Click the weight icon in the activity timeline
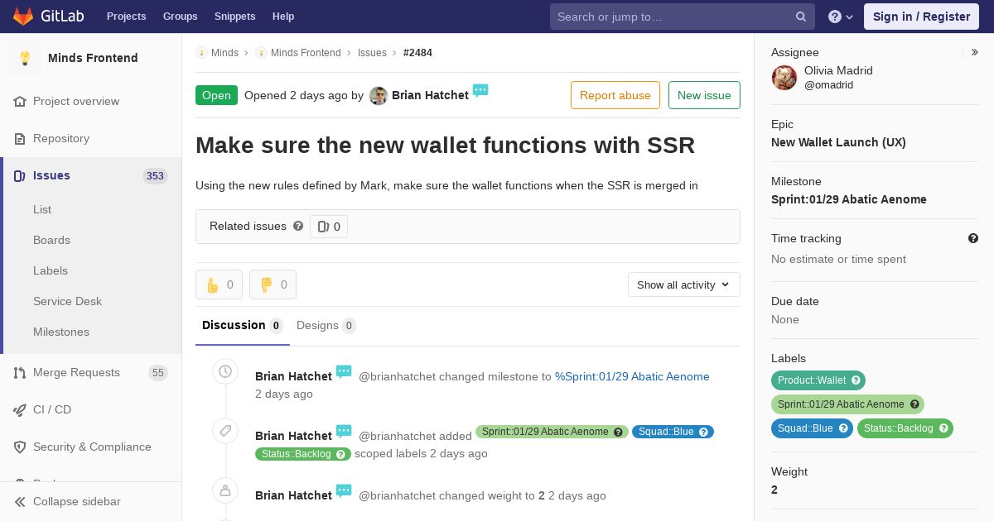Image resolution: width=994 pixels, height=521 pixels. (x=225, y=490)
